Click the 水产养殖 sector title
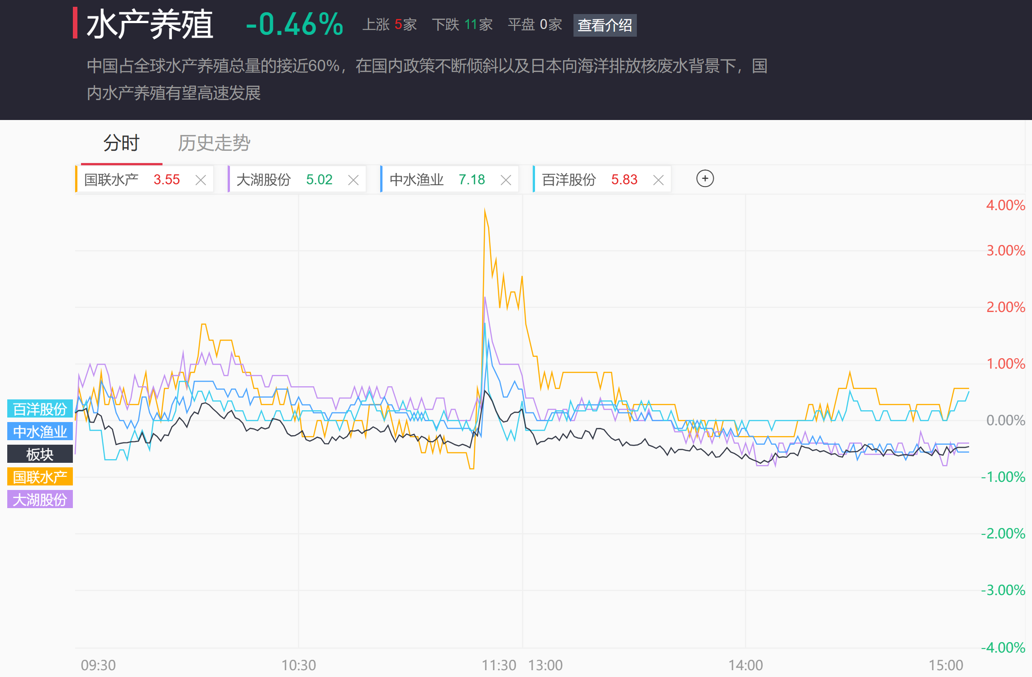The image size is (1032, 677). (149, 24)
